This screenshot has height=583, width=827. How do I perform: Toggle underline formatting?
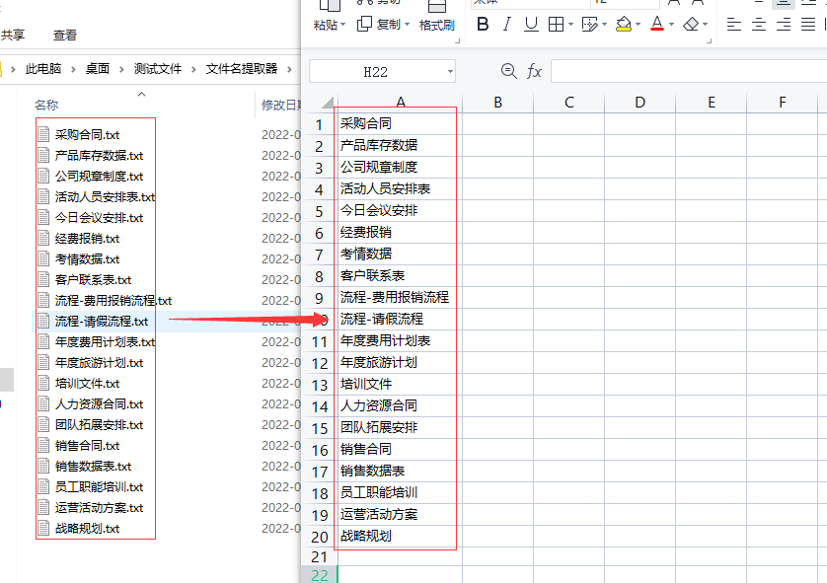pos(531,25)
